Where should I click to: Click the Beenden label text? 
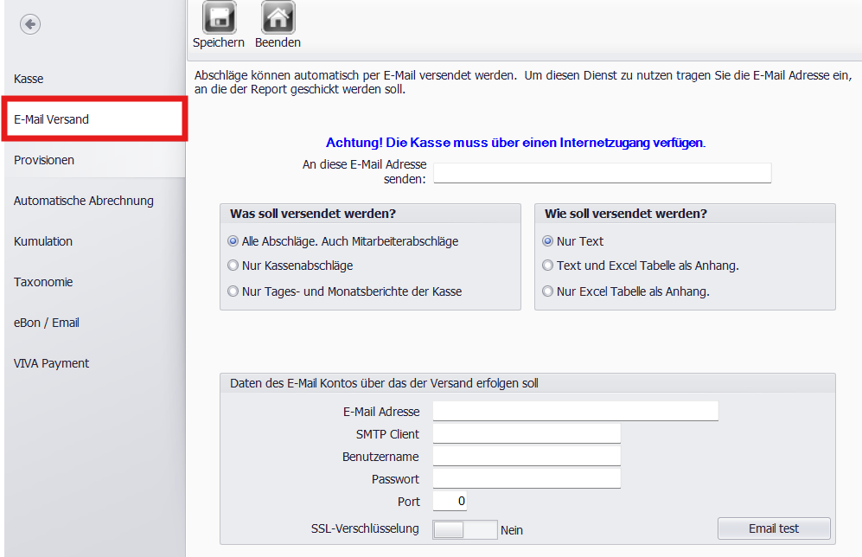coord(278,43)
